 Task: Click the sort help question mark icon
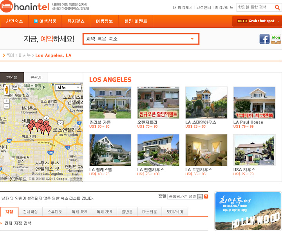pyautogui.click(x=206, y=197)
